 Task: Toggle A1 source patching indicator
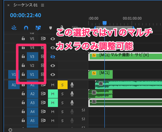[14, 85]
